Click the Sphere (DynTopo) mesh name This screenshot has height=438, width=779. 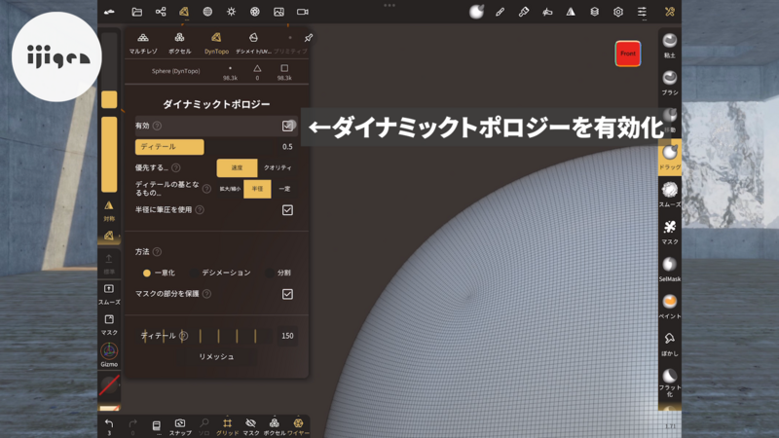[176, 71]
